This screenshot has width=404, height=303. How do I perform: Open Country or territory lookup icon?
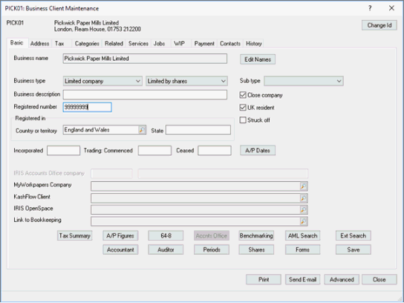142,130
